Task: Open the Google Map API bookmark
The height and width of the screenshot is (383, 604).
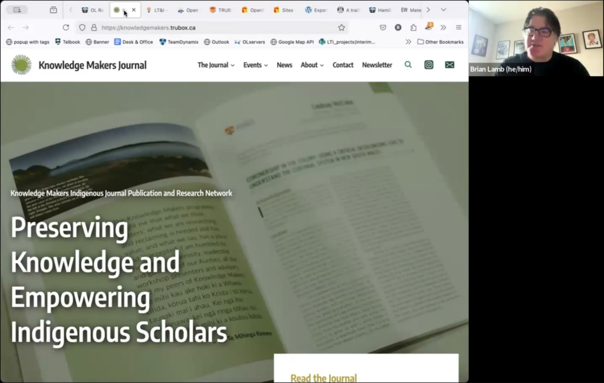Action: point(292,42)
